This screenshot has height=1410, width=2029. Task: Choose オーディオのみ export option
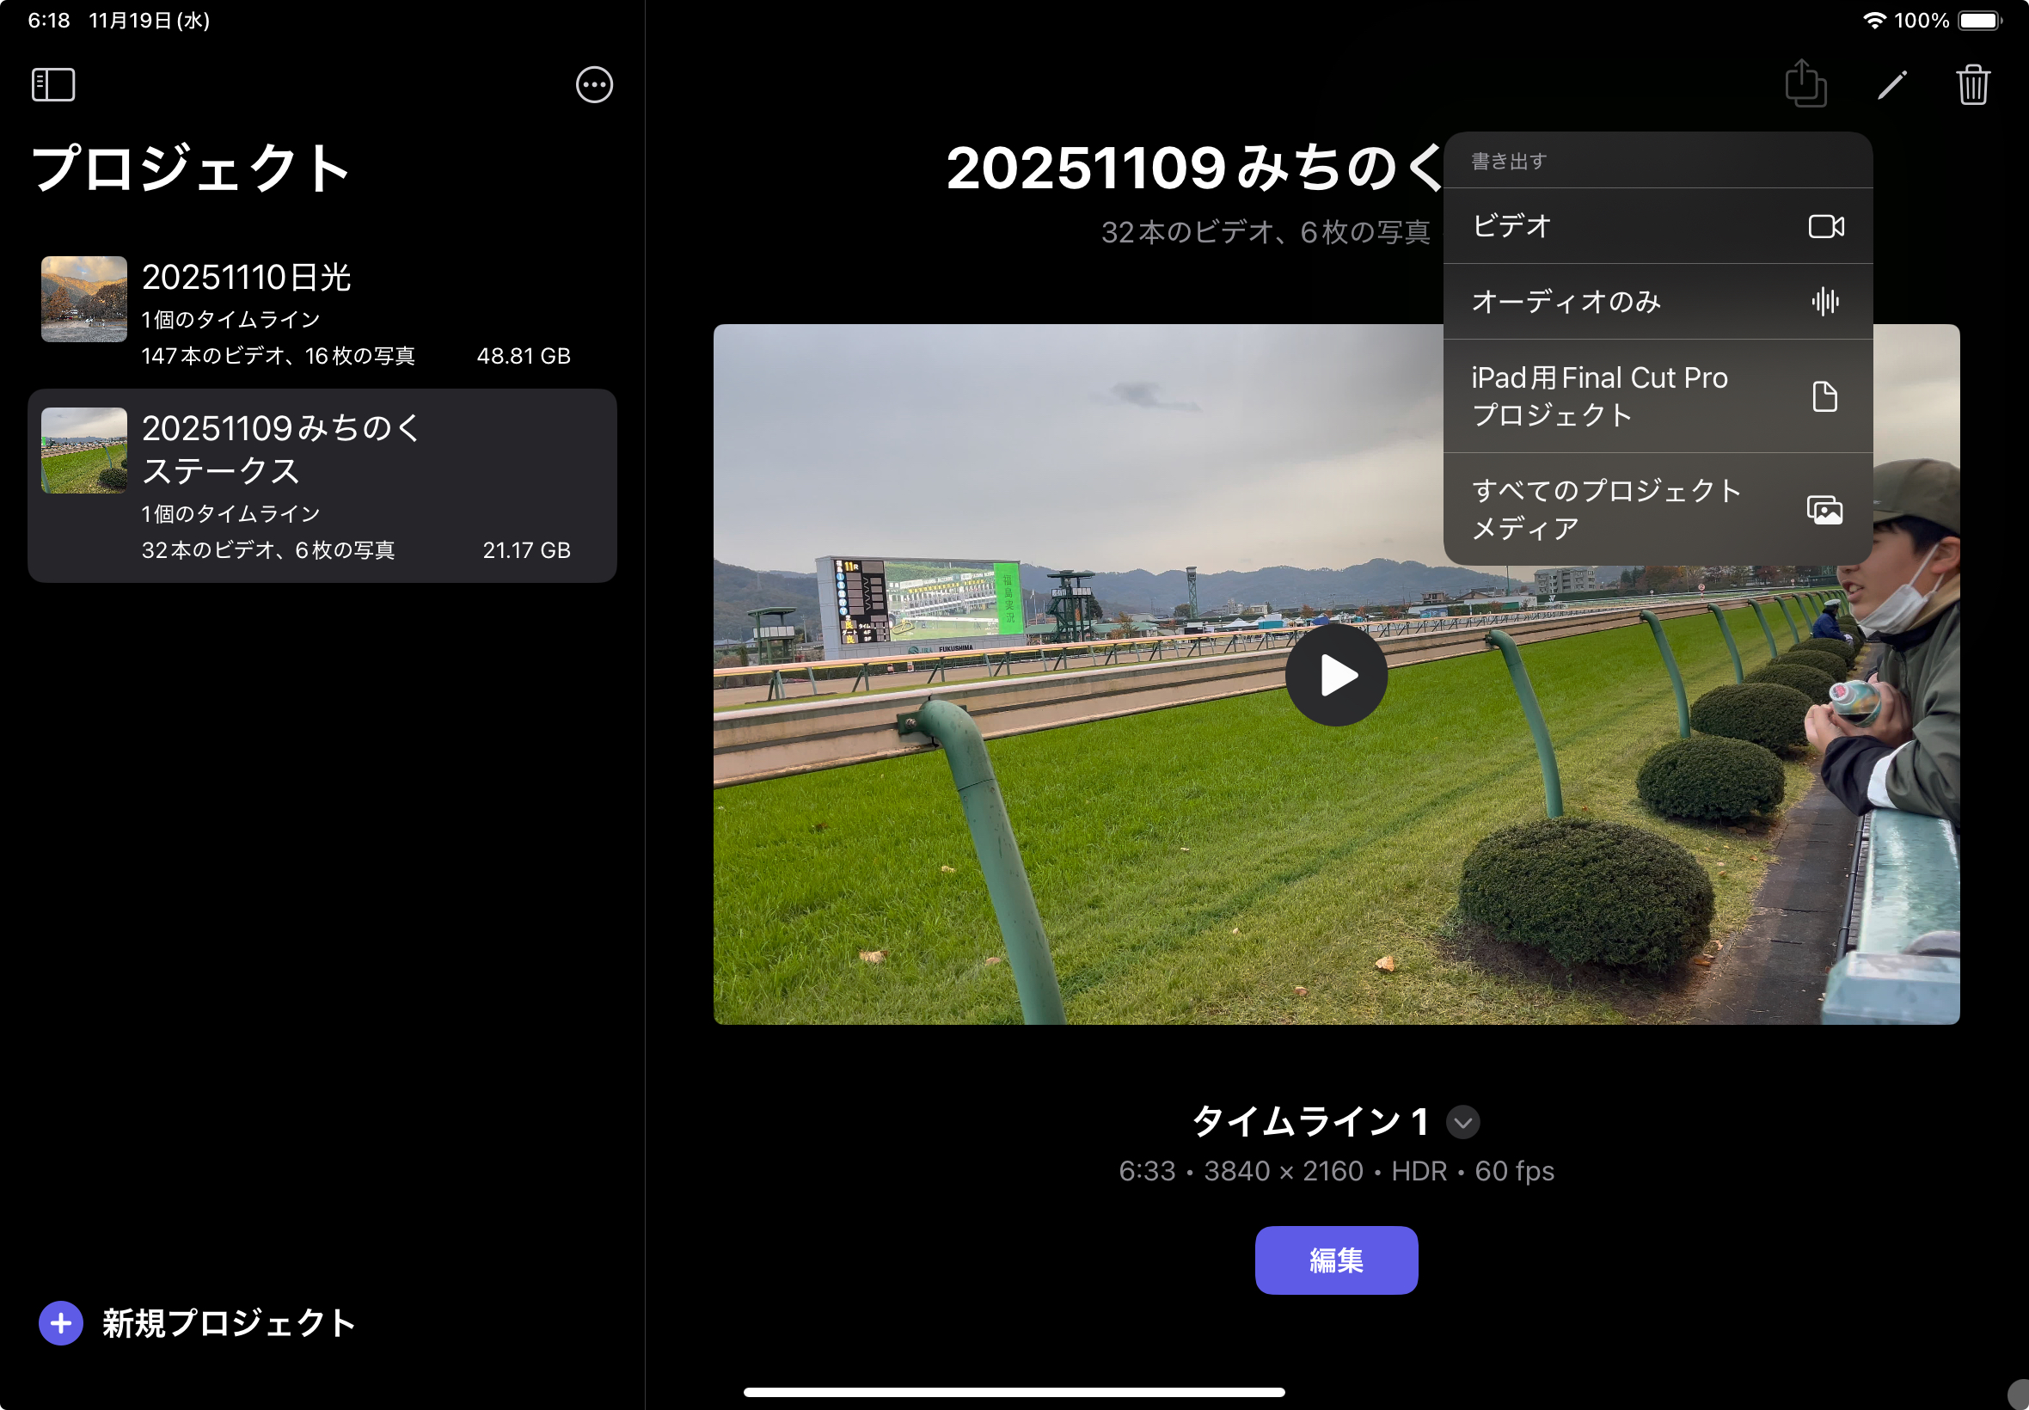click(1657, 302)
